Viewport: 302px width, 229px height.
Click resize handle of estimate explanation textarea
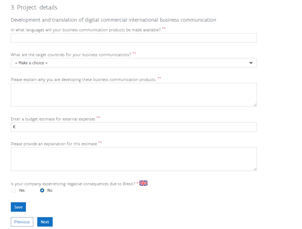255,169
